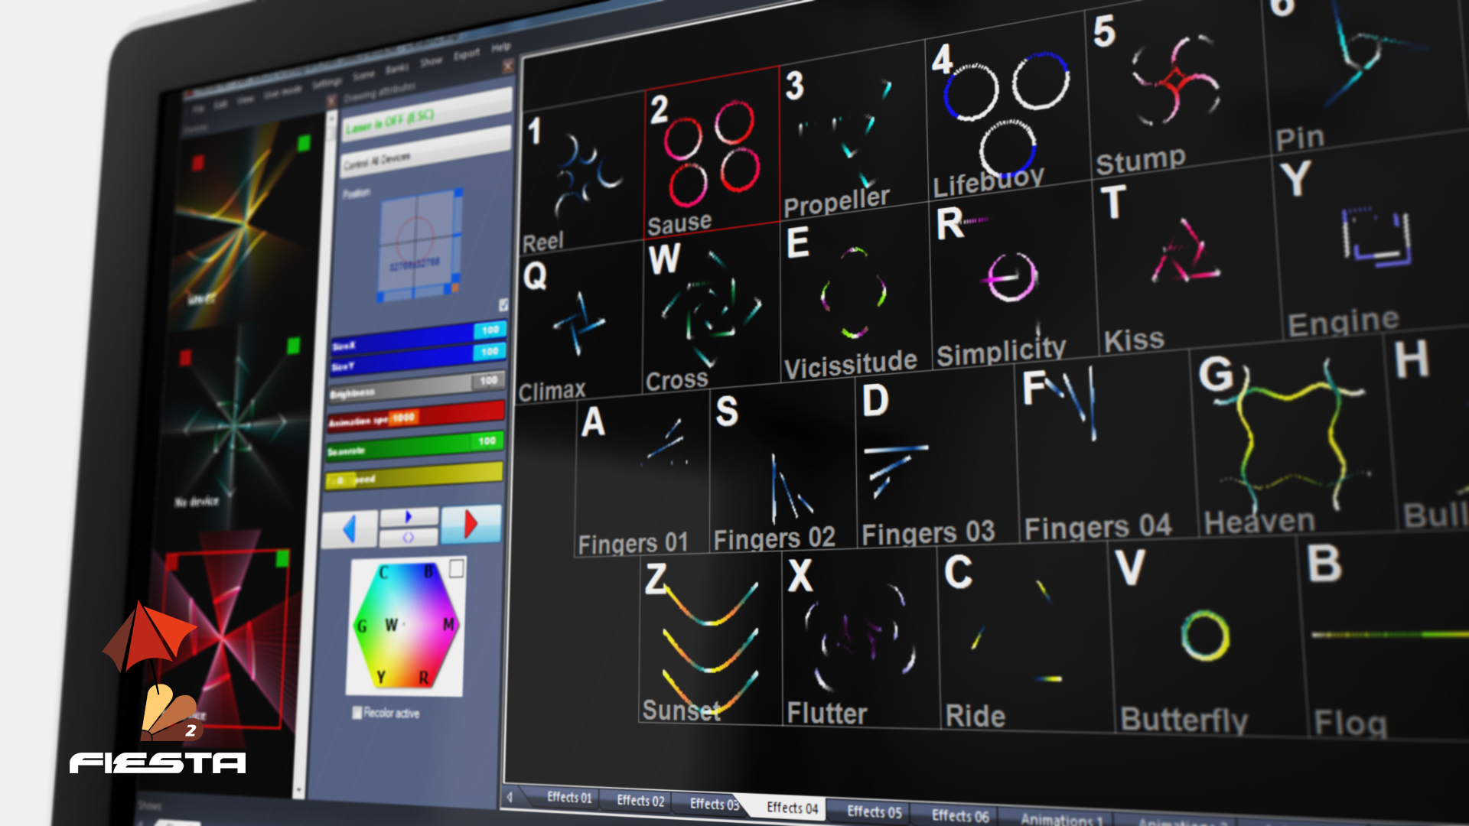Click the small blue play button
The image size is (1469, 826).
click(409, 517)
